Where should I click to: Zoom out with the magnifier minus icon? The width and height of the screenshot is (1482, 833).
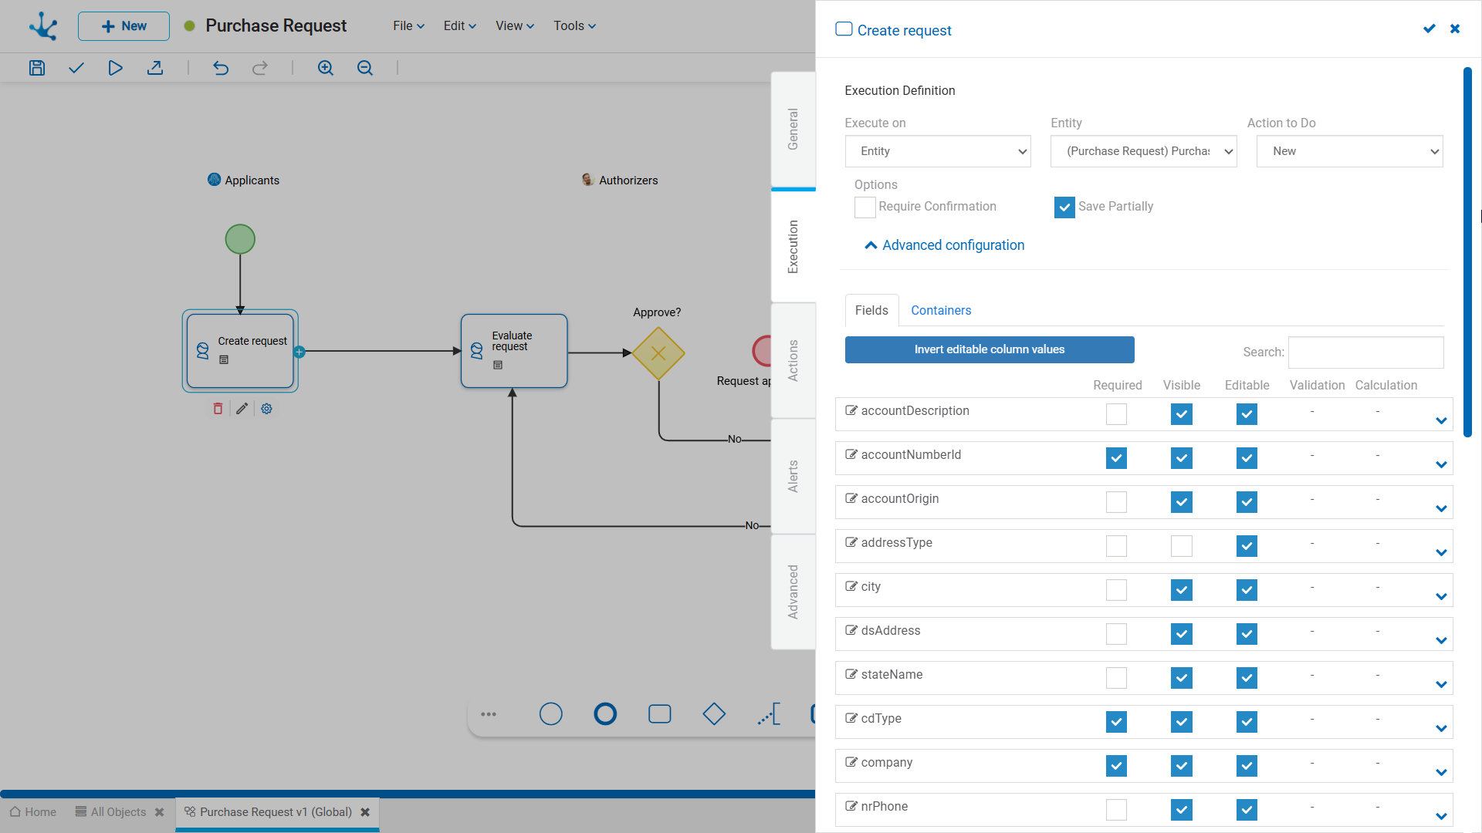pos(365,68)
